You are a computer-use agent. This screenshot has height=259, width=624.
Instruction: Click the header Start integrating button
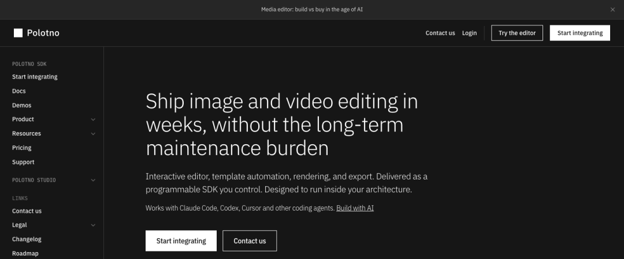pos(580,33)
